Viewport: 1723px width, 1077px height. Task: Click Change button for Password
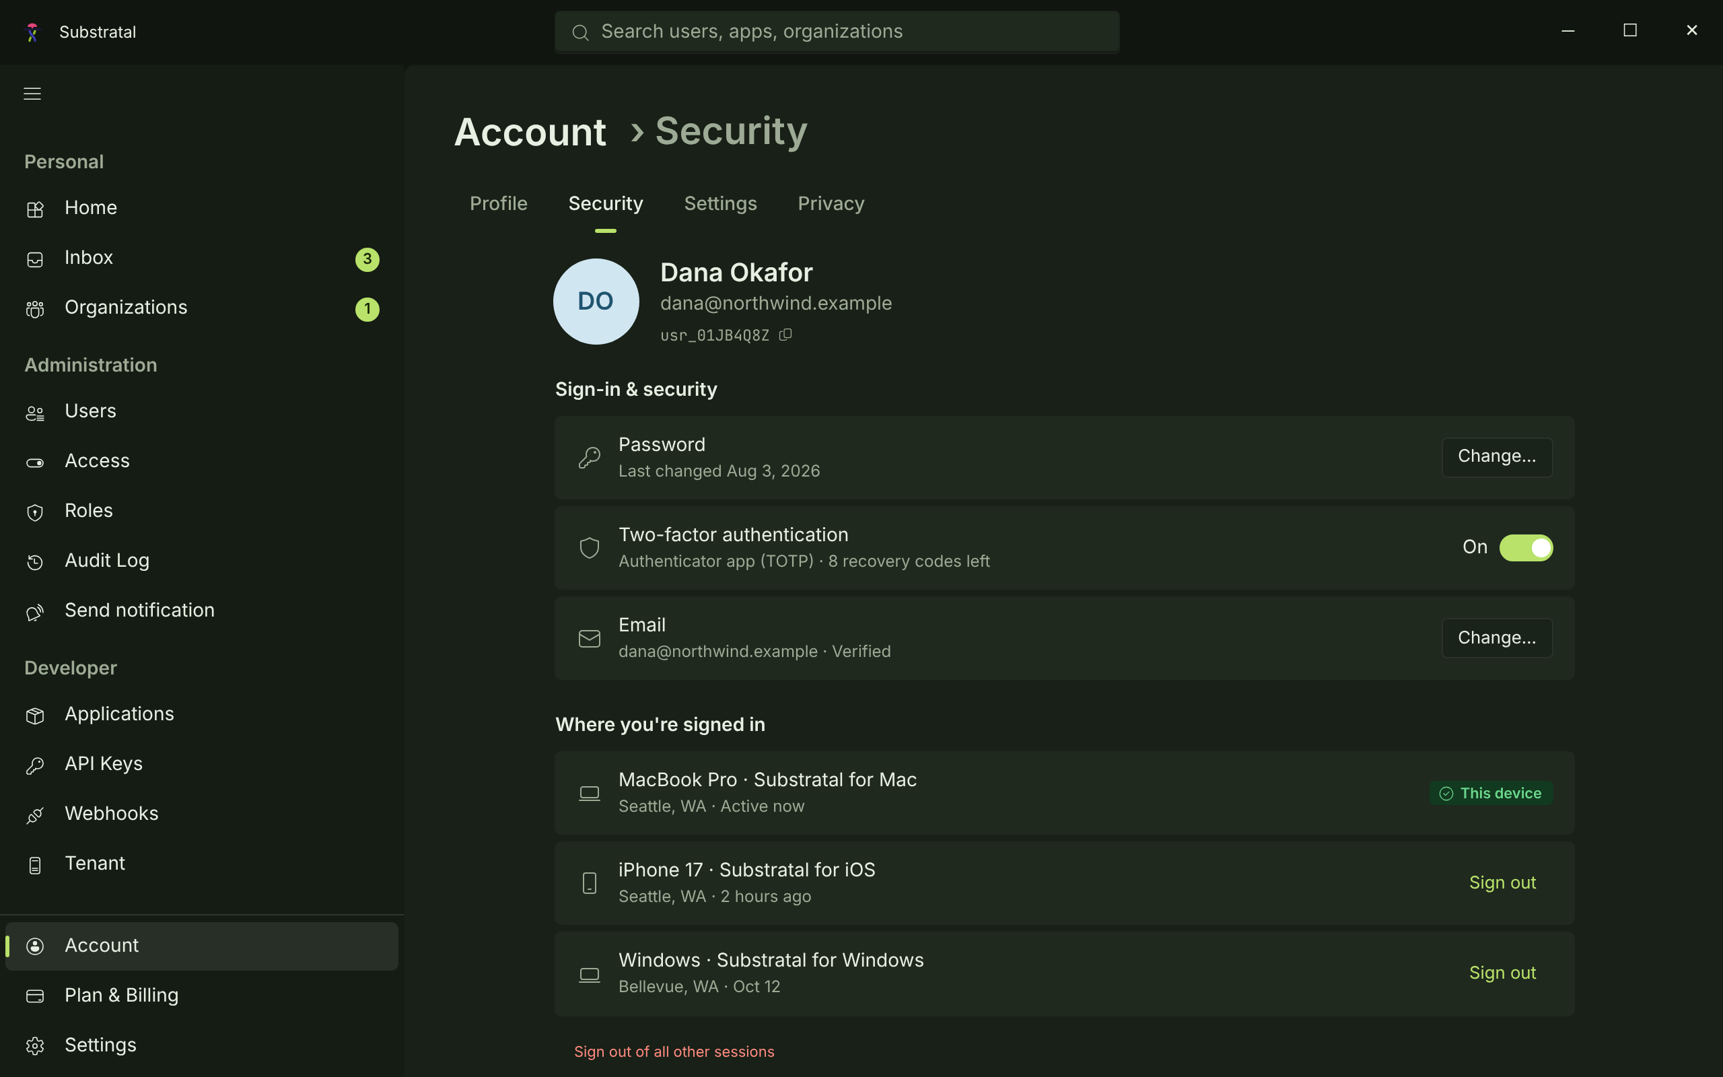point(1497,456)
